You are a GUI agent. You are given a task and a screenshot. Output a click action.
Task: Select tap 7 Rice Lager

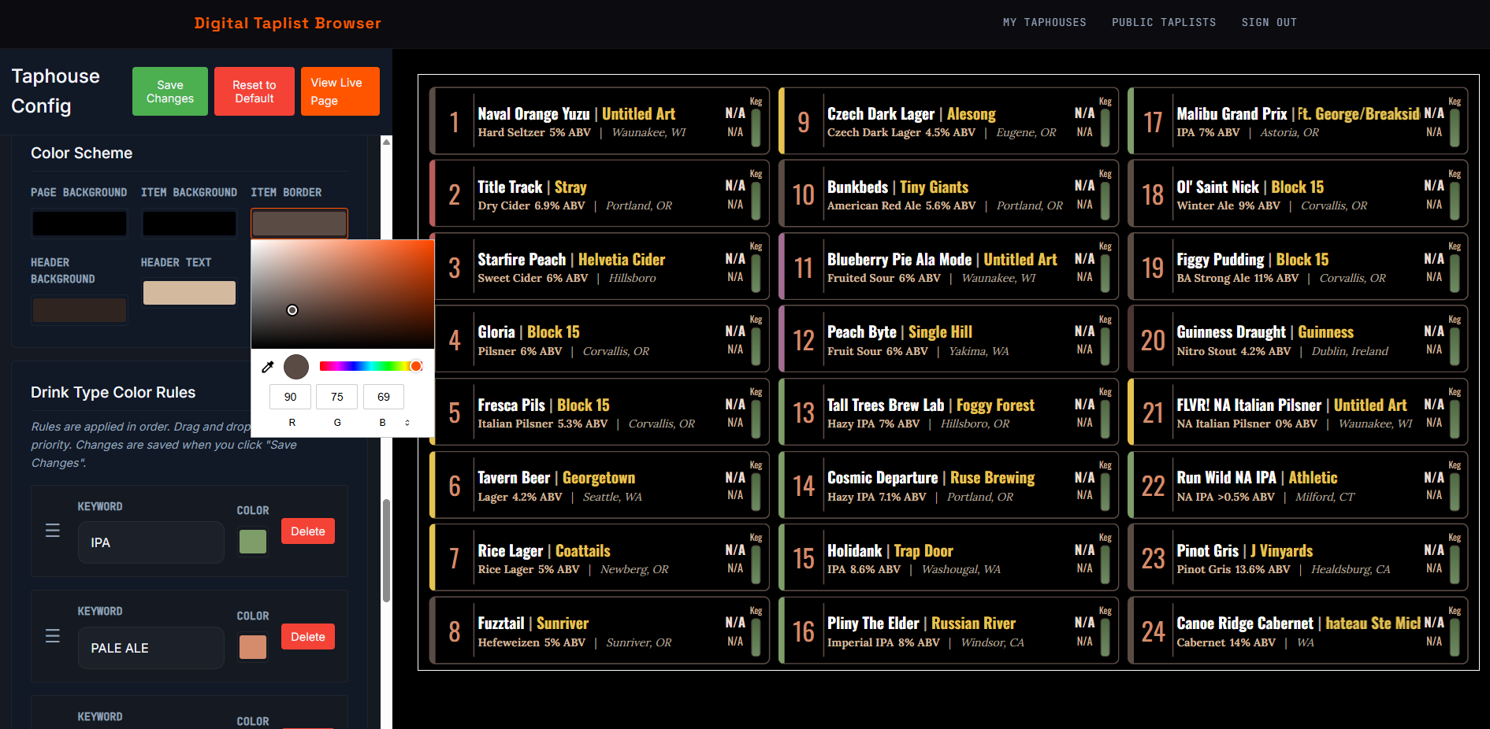pos(600,557)
